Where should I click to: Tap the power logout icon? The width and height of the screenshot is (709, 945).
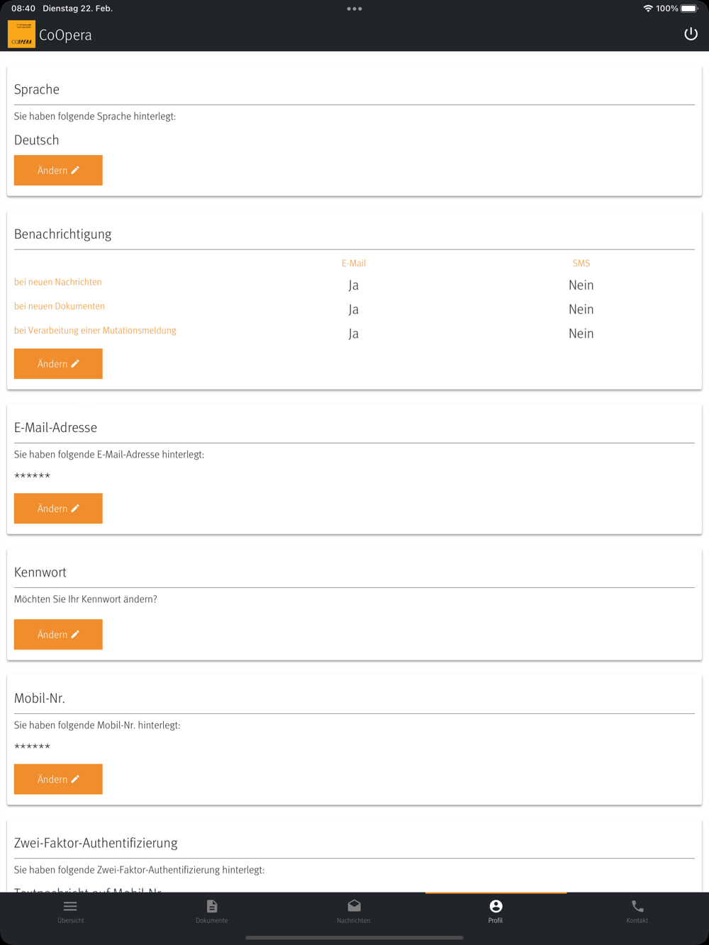pos(691,34)
